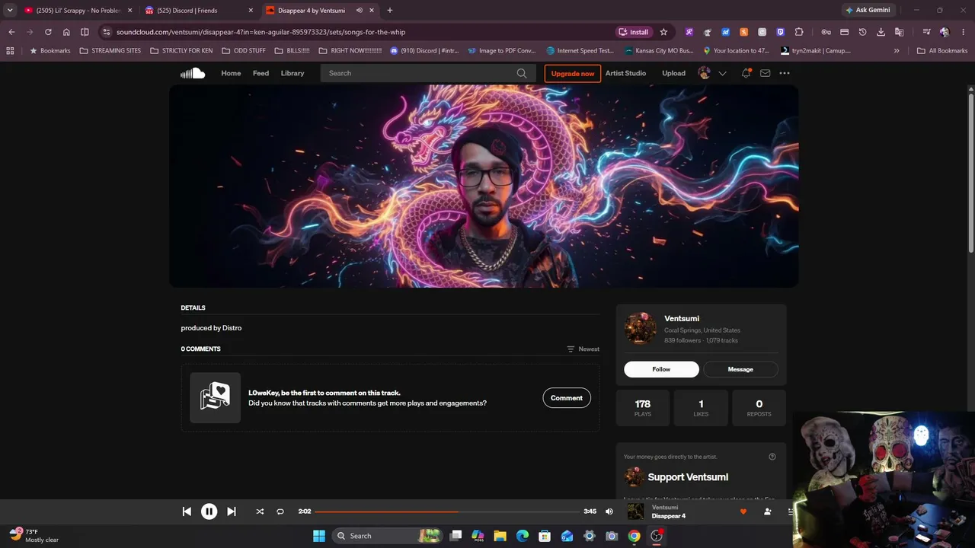The height and width of the screenshot is (548, 975).
Task: Mute the Disappear 4 tab audio
Action: pyautogui.click(x=359, y=11)
